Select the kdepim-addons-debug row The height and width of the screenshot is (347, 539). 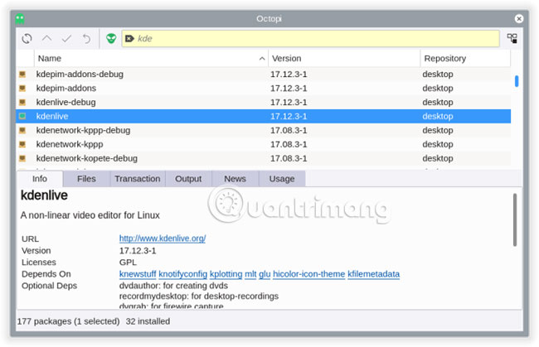tap(264, 75)
